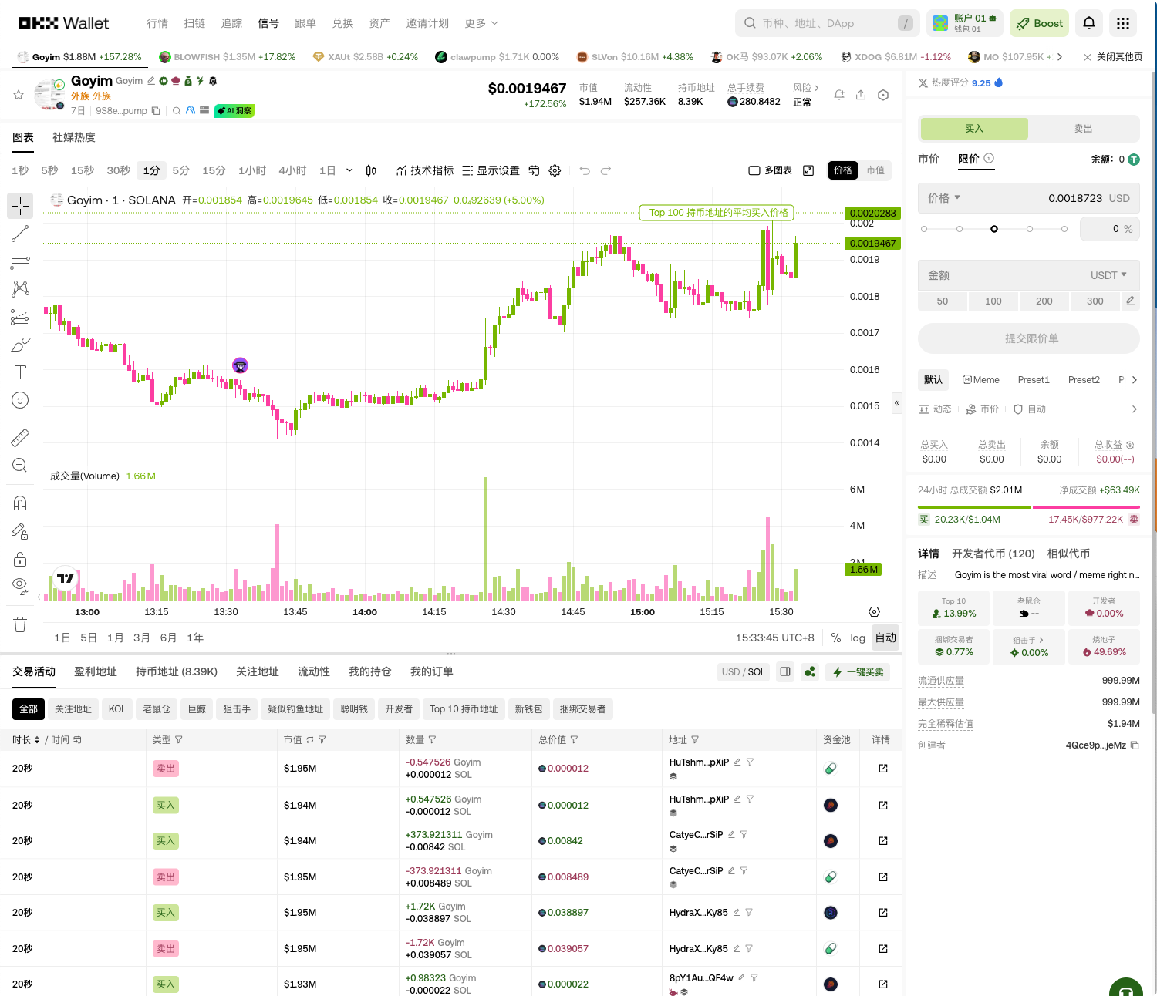1157x996 pixels.
Task: Select the trend line drawing tool
Action: [20, 234]
